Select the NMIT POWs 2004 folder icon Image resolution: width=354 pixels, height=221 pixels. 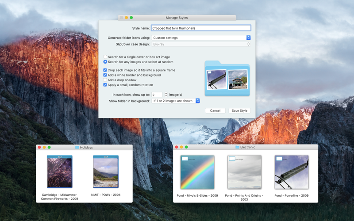[106, 171]
